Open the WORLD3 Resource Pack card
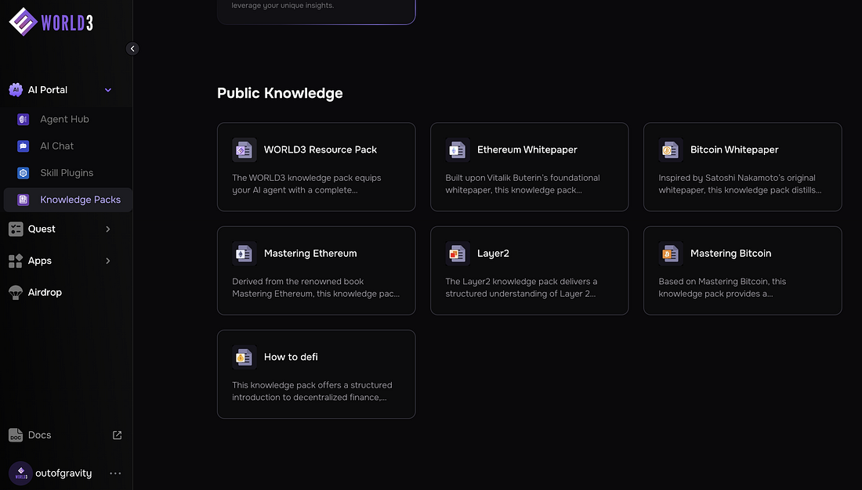The height and width of the screenshot is (490, 862). tap(316, 166)
